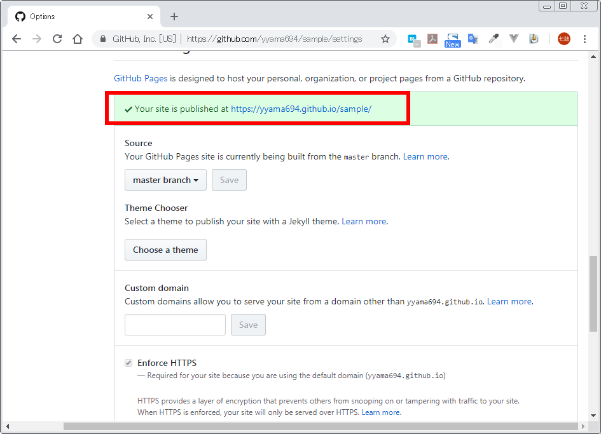601x434 pixels.
Task: Click the Enforce HTTPS label
Action: (167, 363)
